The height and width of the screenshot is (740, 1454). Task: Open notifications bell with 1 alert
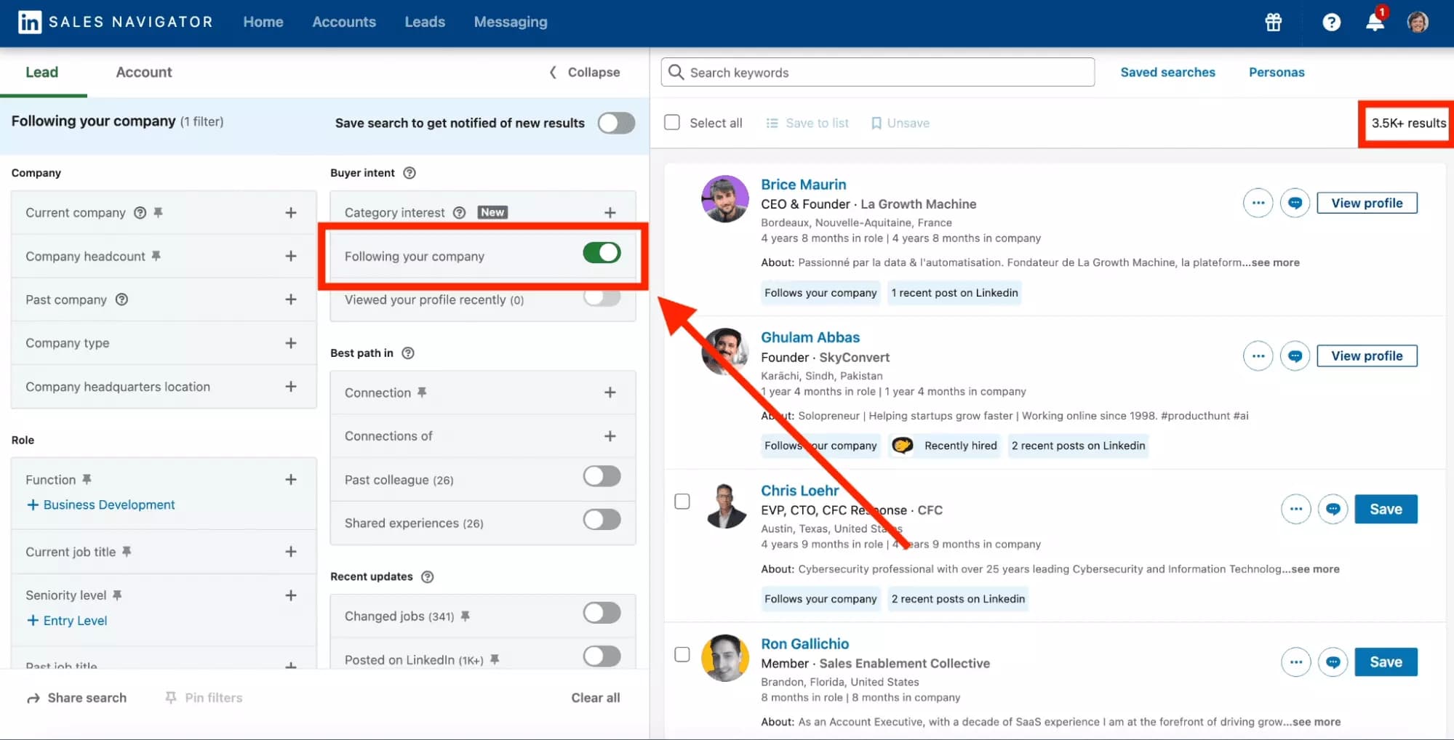pyautogui.click(x=1373, y=23)
